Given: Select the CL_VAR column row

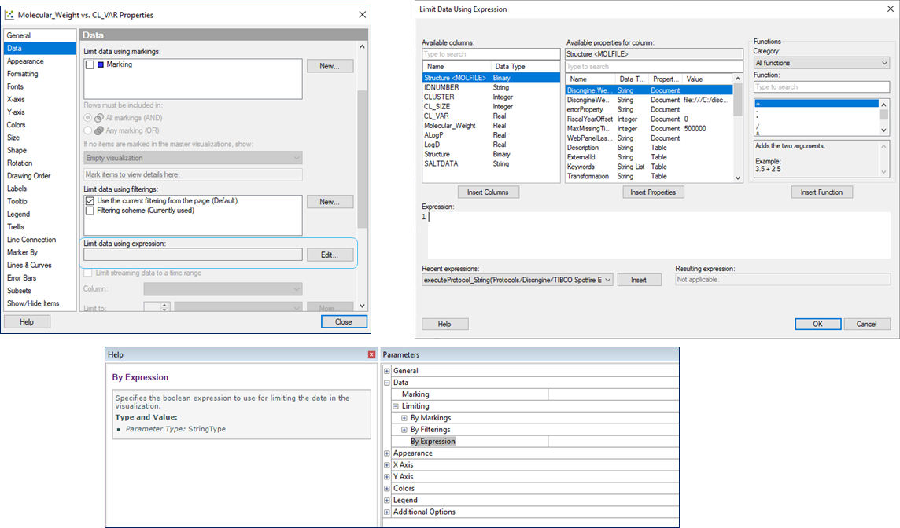Looking at the screenshot, I should [491, 115].
